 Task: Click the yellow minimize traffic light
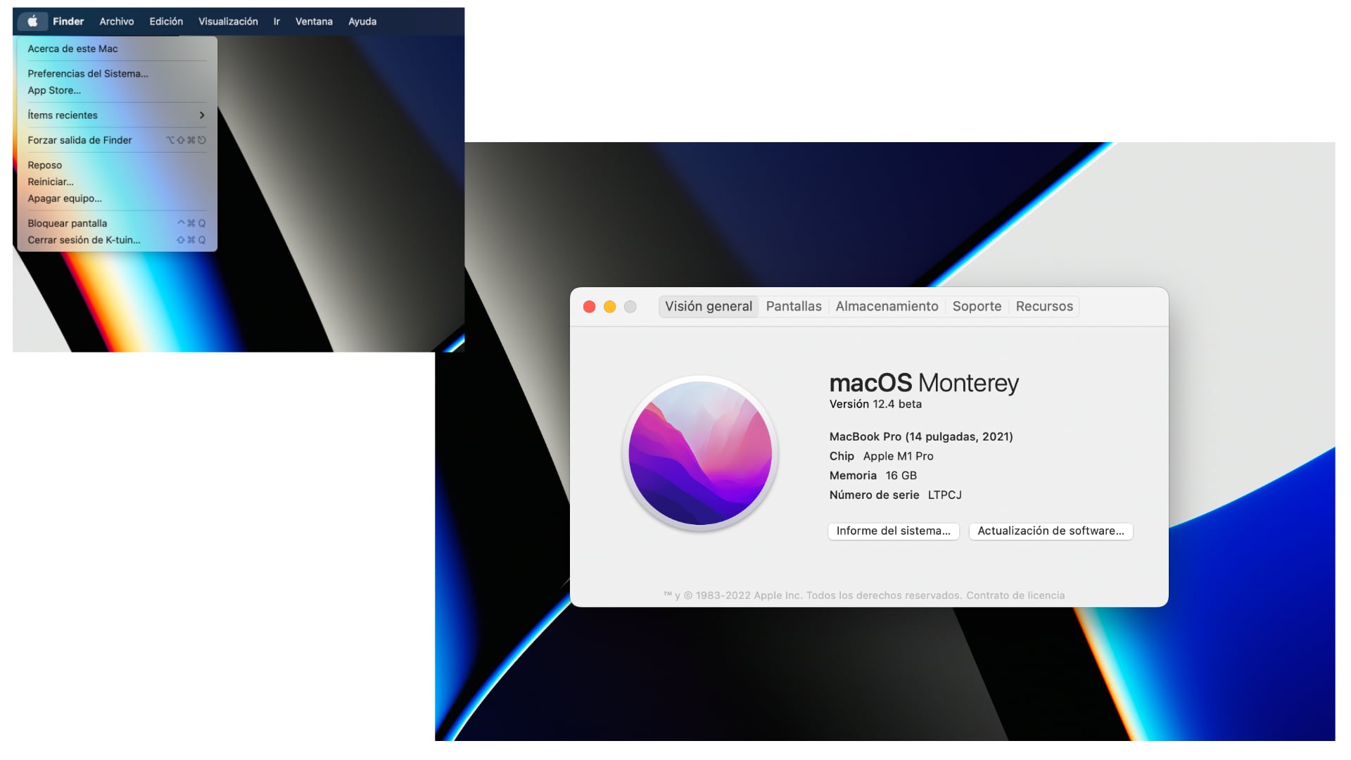click(611, 307)
